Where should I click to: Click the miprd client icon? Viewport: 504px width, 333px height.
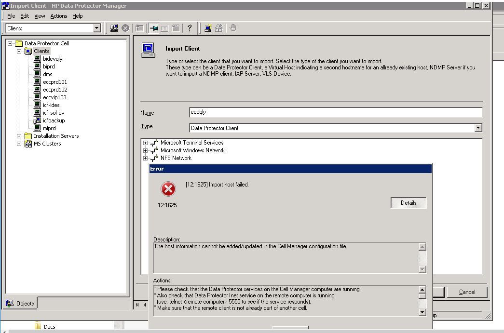click(37, 128)
